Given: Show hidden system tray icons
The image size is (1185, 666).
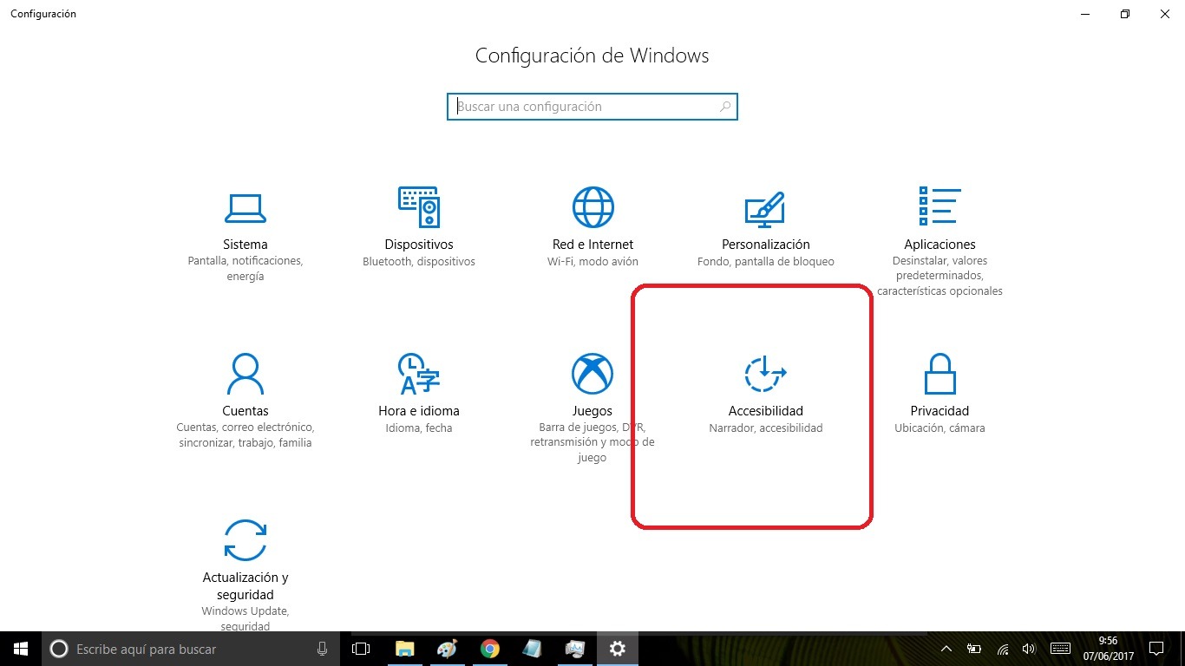Looking at the screenshot, I should 946,649.
